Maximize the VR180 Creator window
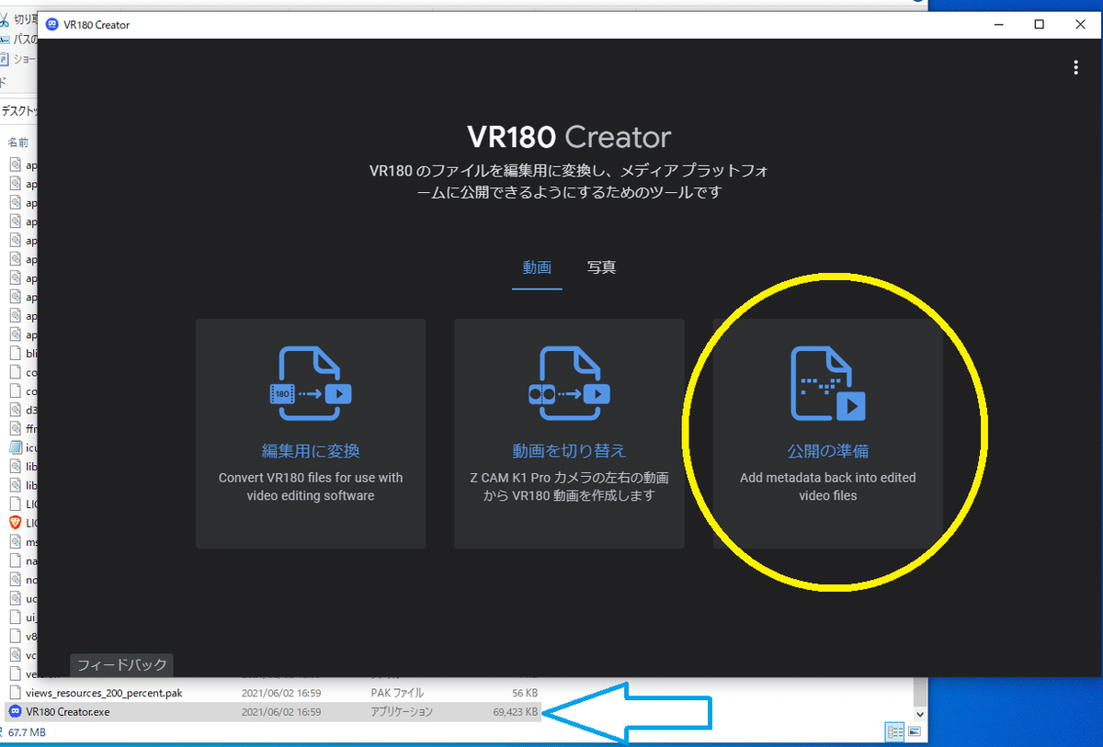The height and width of the screenshot is (747, 1103). (x=1040, y=25)
